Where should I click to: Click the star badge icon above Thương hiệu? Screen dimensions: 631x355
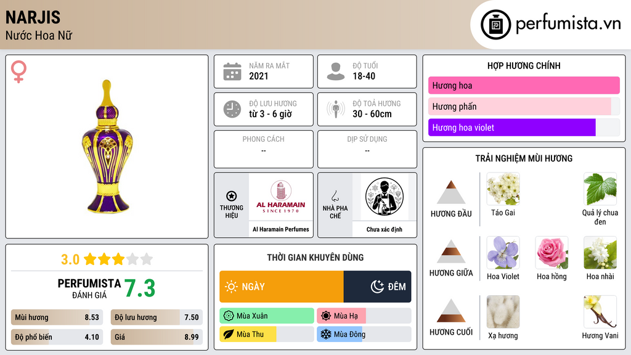click(x=232, y=196)
